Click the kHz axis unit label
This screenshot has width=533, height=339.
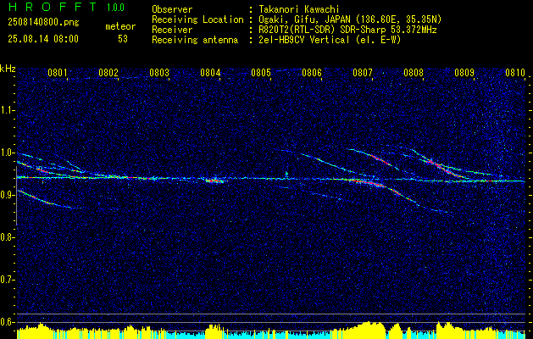pyautogui.click(x=8, y=69)
